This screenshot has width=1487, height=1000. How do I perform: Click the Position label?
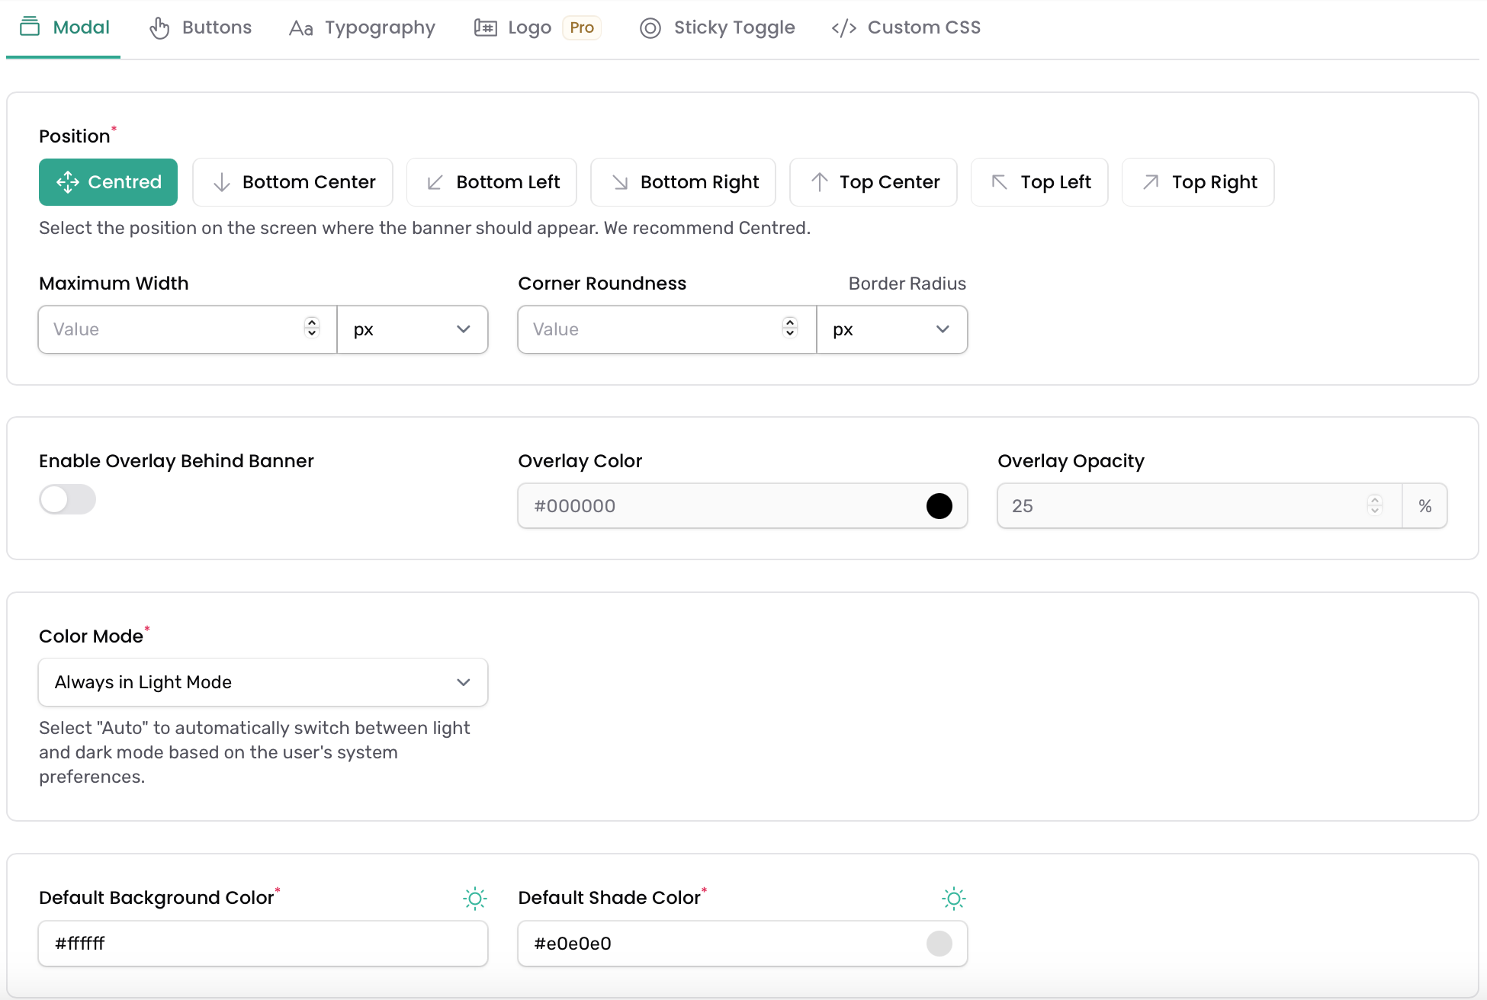tap(75, 136)
